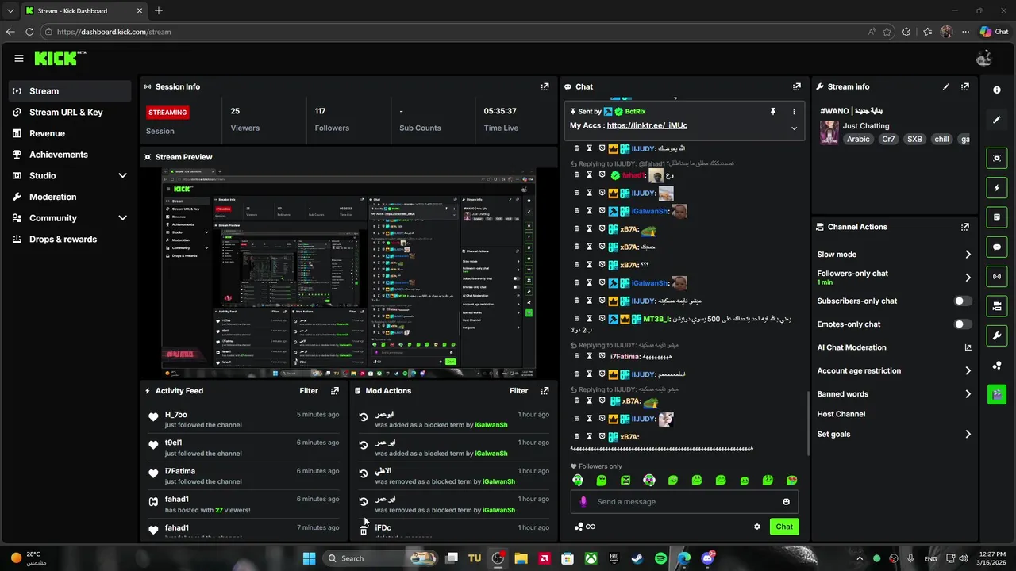The height and width of the screenshot is (571, 1016).
Task: Click the green clapperboard icon in right sidebar
Action: tap(997, 394)
